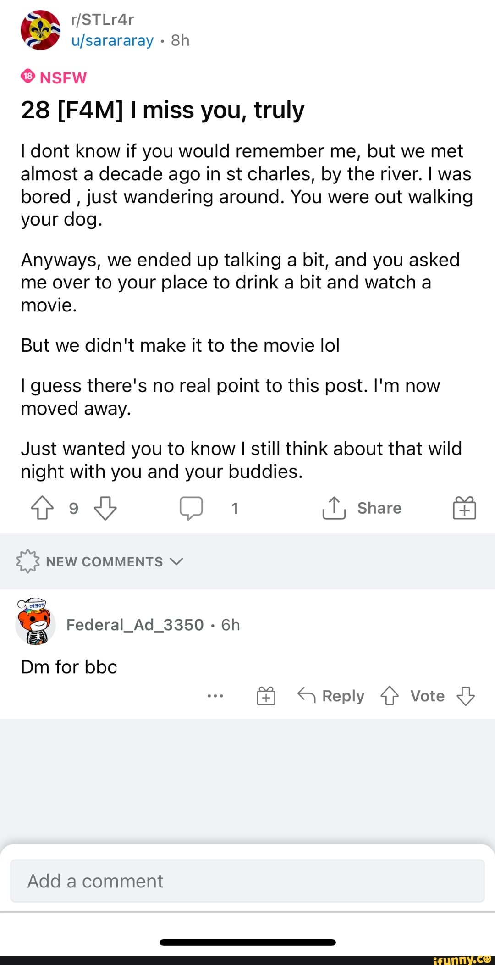Tap the NSFW tag

(x=54, y=78)
